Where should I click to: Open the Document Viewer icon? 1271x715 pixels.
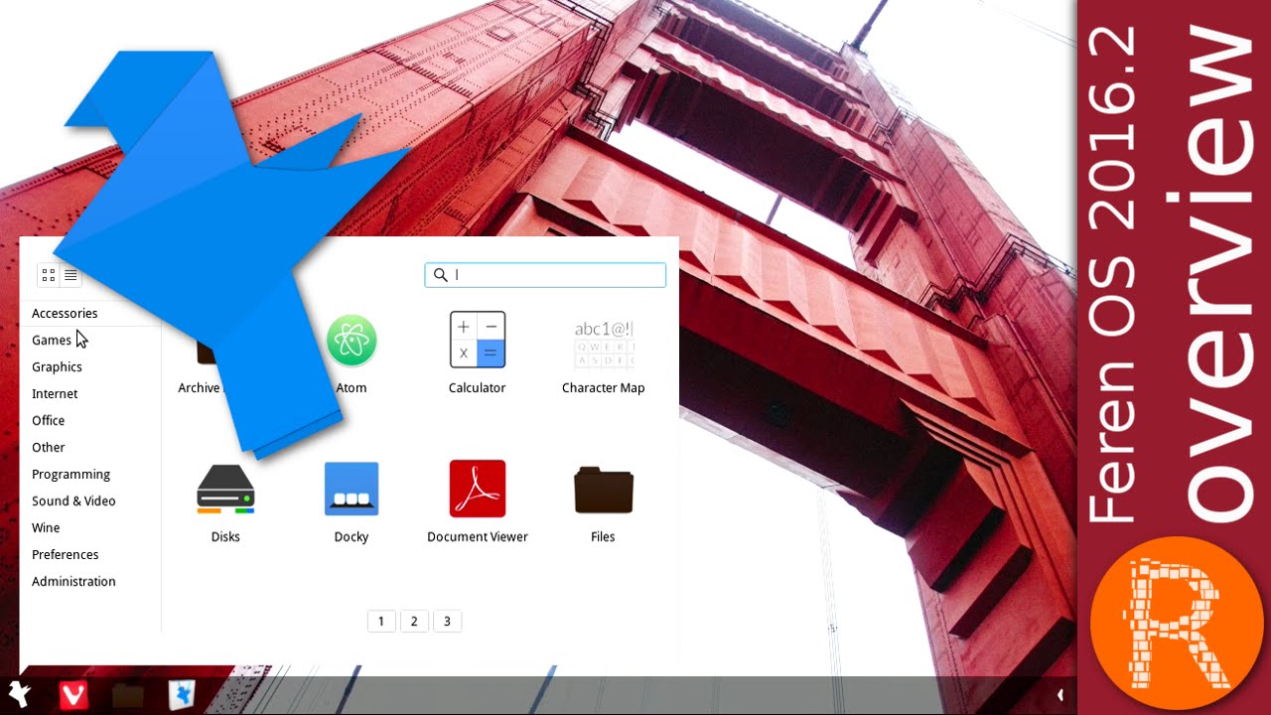pyautogui.click(x=478, y=489)
